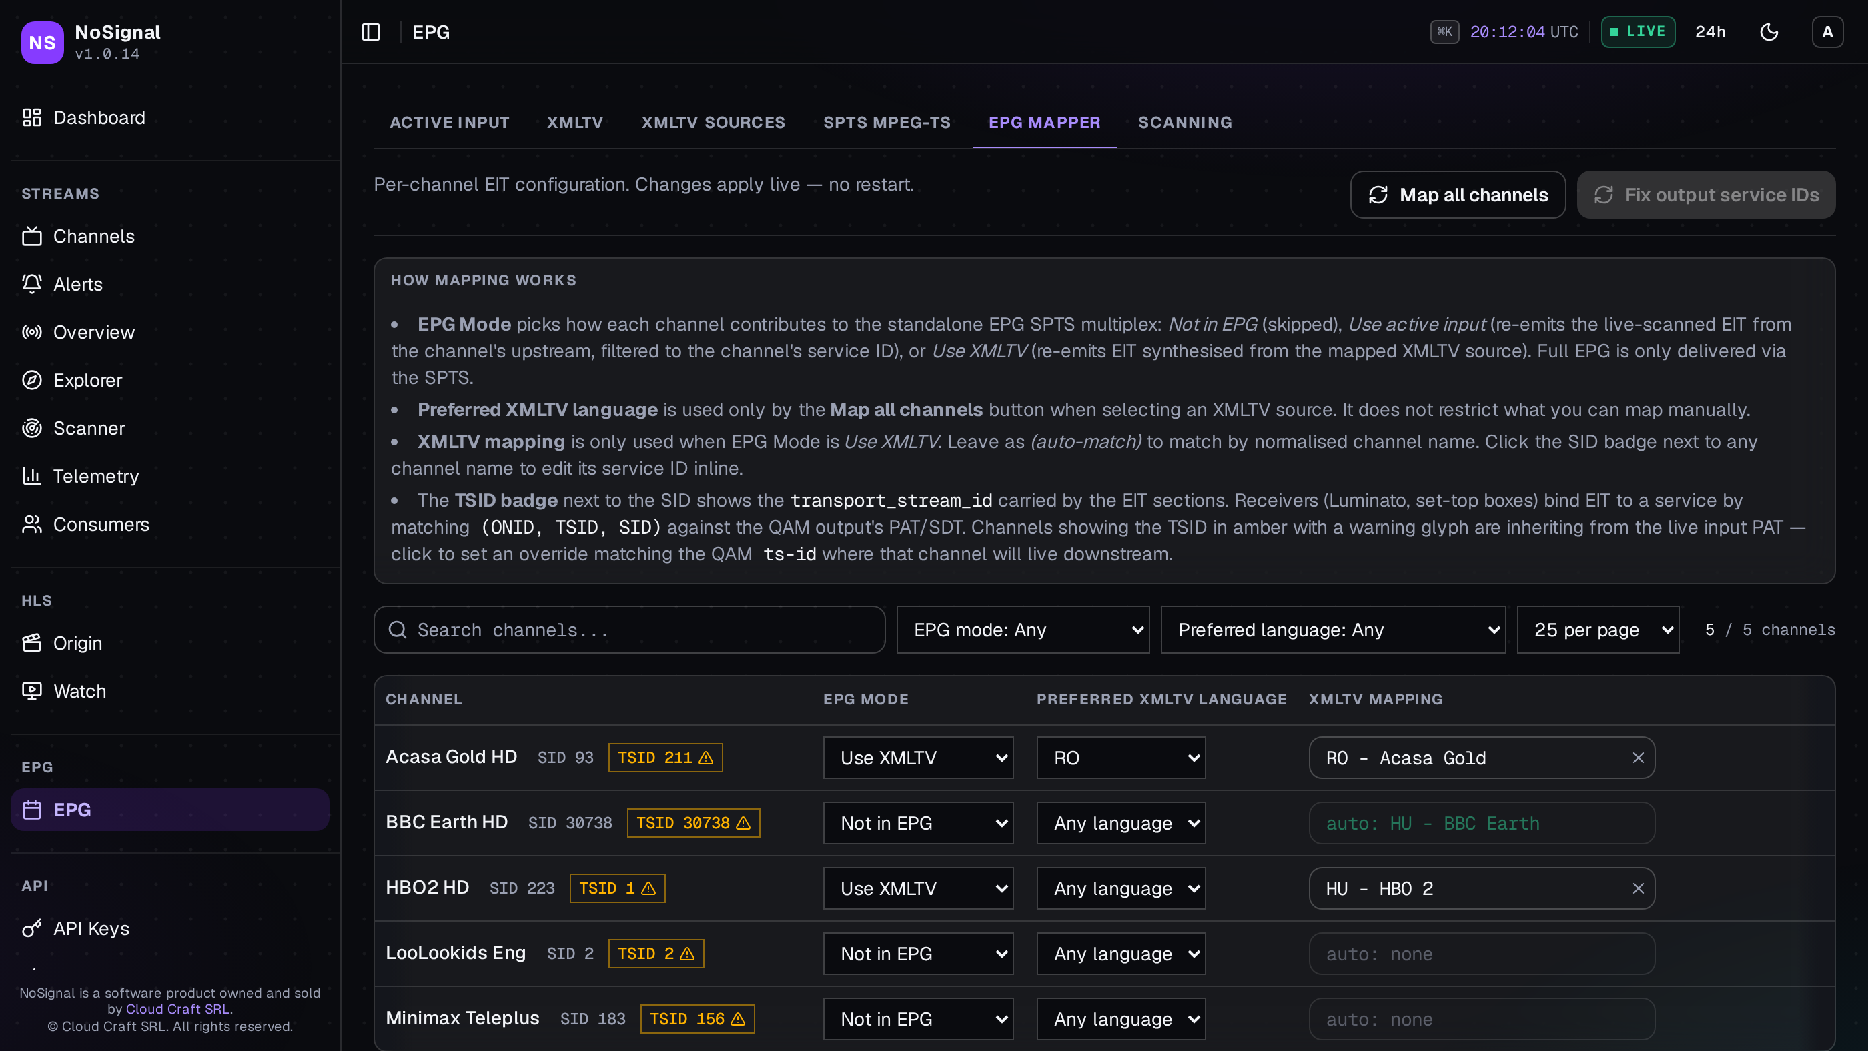Click the NoSignal NS logo
The image size is (1868, 1051).
click(42, 42)
